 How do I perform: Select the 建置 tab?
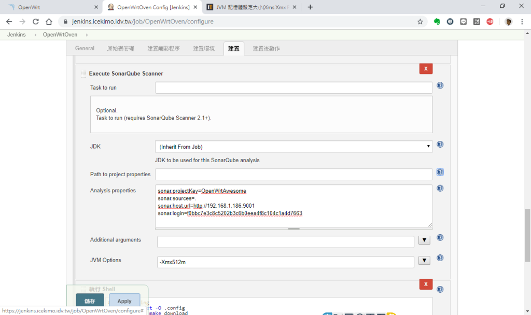(234, 48)
